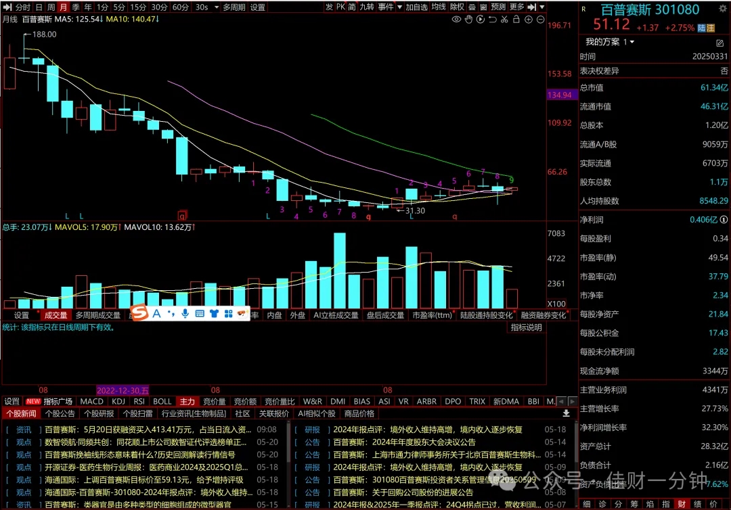Screen dimensions: 731x510
Task: Click the 叠 overlay toolbar icon
Action: [472, 7]
